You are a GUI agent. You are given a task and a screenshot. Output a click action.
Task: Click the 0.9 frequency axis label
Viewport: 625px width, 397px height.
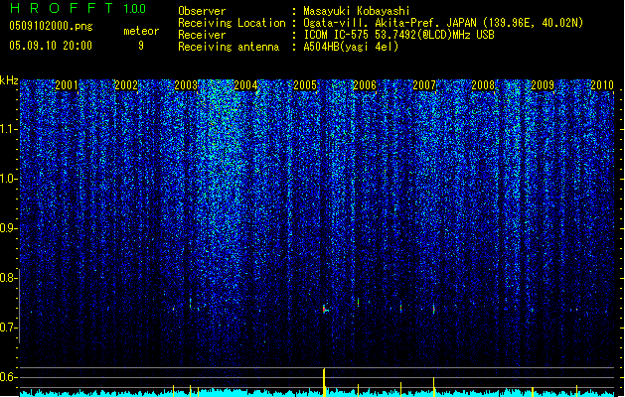(8, 228)
